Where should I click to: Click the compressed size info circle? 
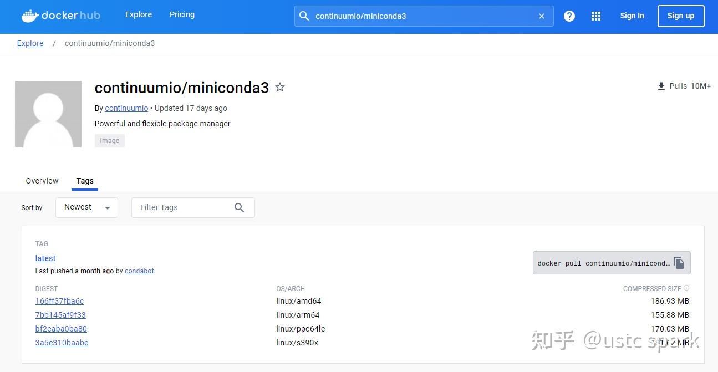coord(686,287)
